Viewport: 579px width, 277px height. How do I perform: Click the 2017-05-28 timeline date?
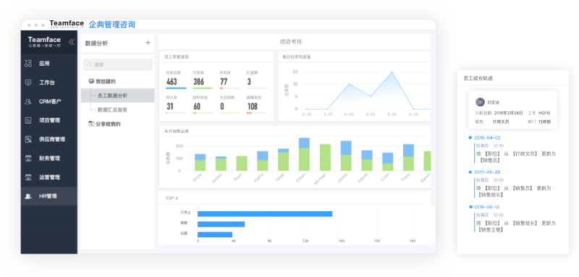487,172
